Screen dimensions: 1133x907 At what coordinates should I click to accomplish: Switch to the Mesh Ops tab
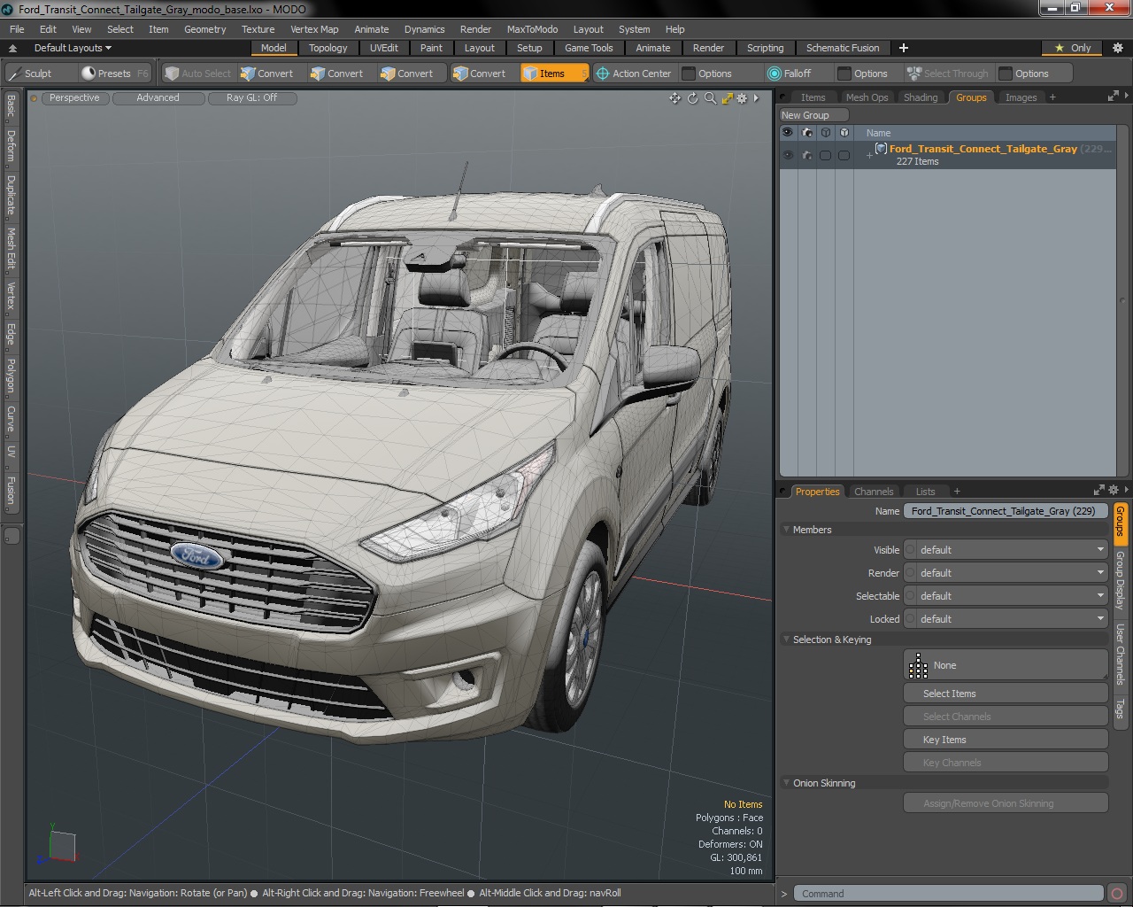867,97
